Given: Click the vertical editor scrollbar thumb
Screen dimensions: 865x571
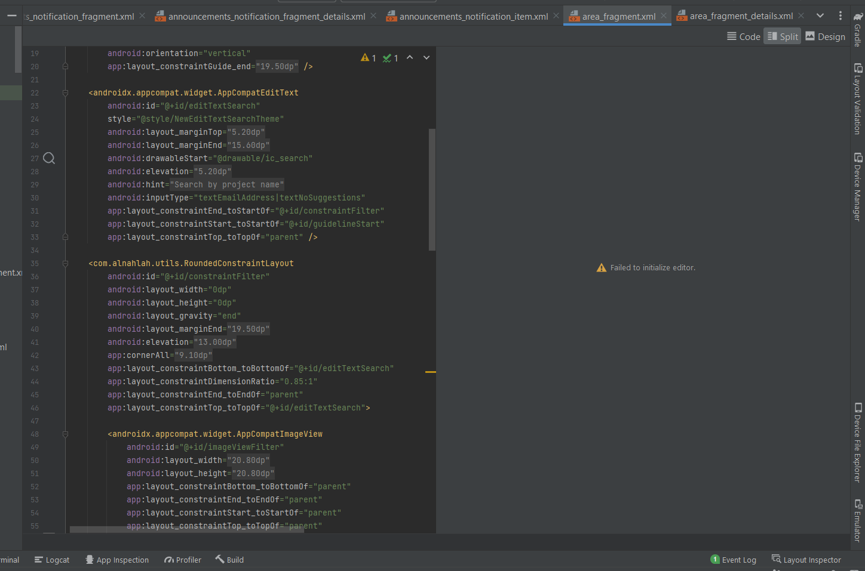Looking at the screenshot, I should click(432, 189).
